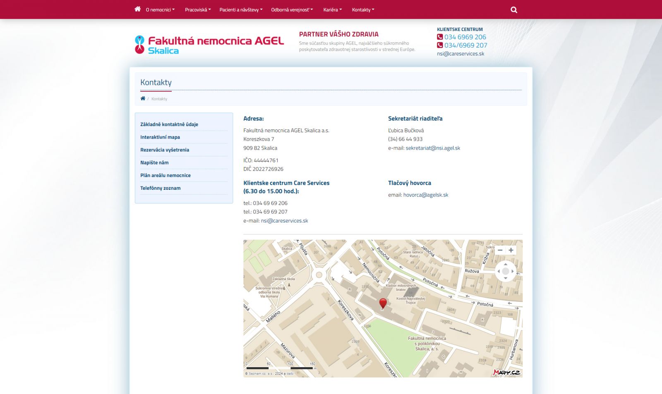Open the Pacienti a návštevy dropdown
662x394 pixels.
[241, 10]
